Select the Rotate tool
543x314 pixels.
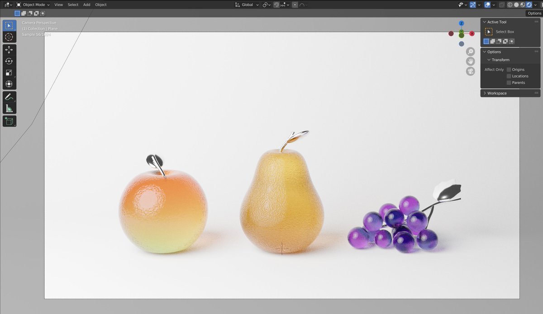9,61
